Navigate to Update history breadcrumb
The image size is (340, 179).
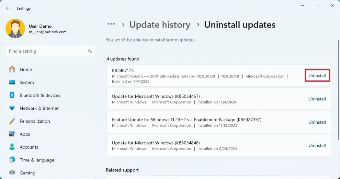(160, 25)
